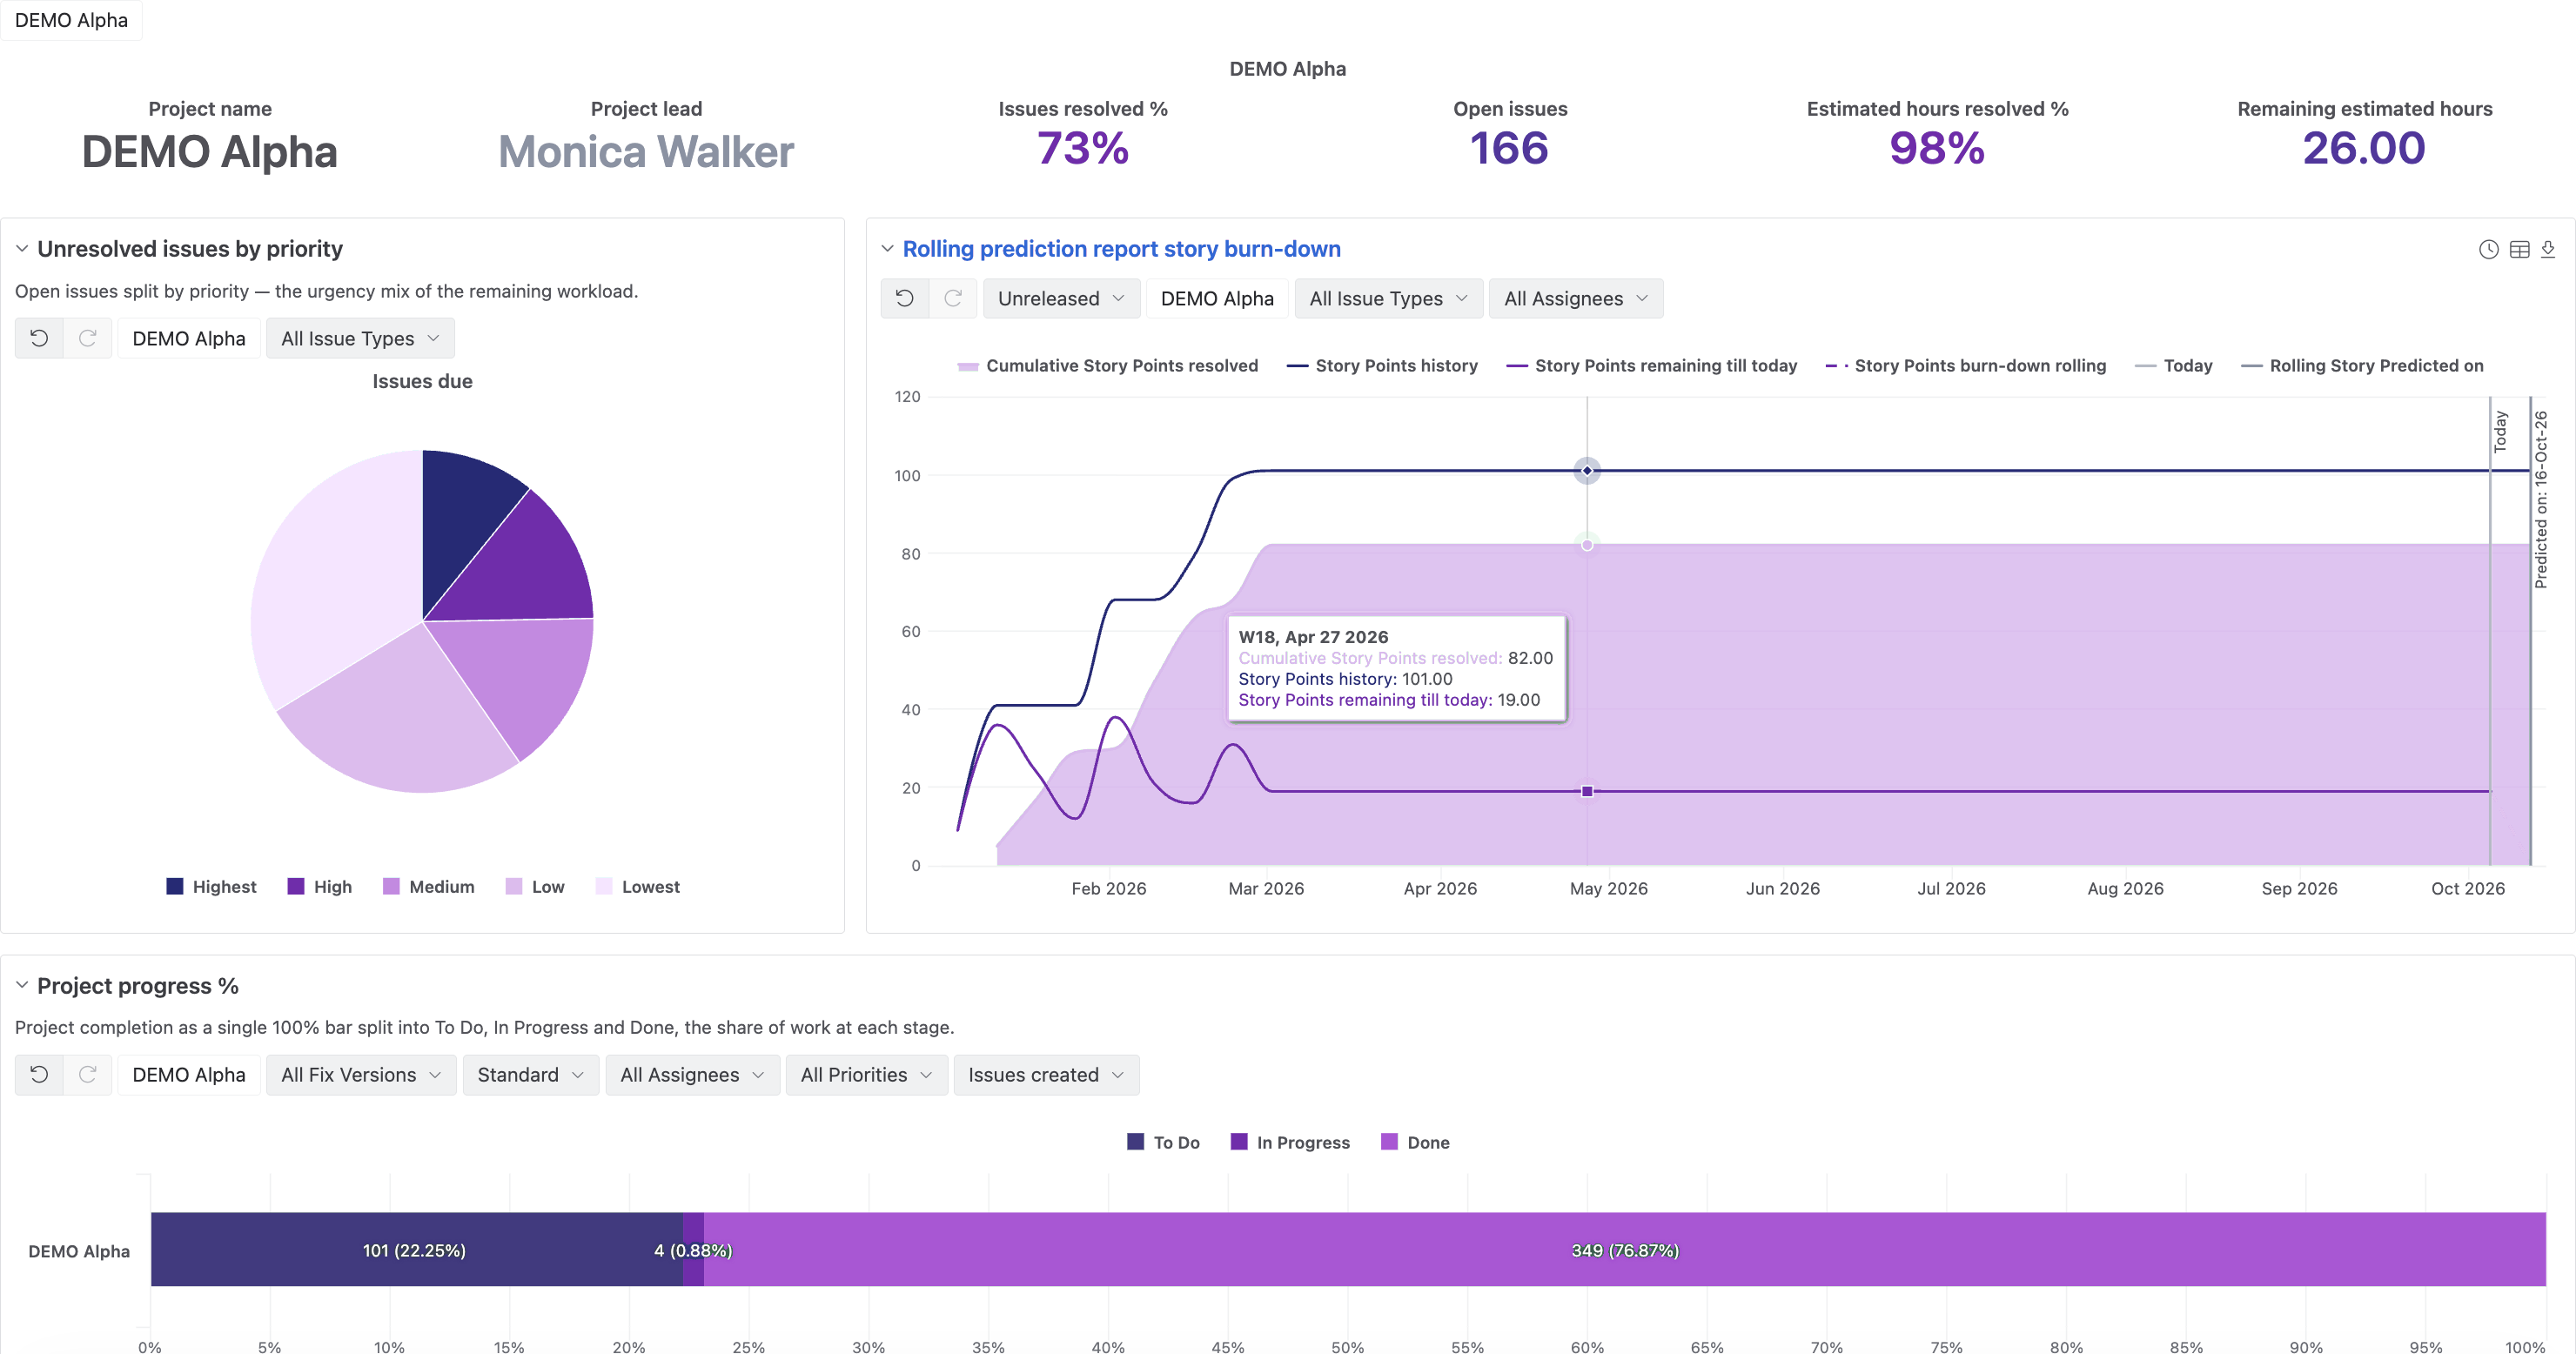Viewport: 2576px width, 1354px height.
Task: Select the DEMO Alpha tab at top left
Action: [x=71, y=20]
